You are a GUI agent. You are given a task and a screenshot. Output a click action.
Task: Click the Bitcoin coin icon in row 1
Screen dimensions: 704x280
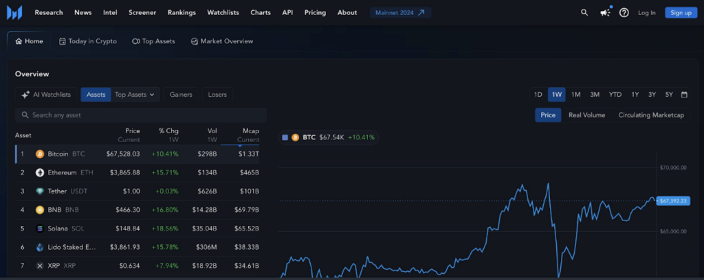40,154
